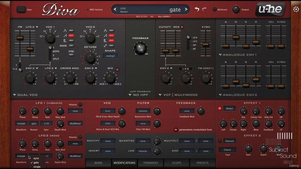Expand the DUAL VCO module menu
301x169 pixels.
click(25, 95)
